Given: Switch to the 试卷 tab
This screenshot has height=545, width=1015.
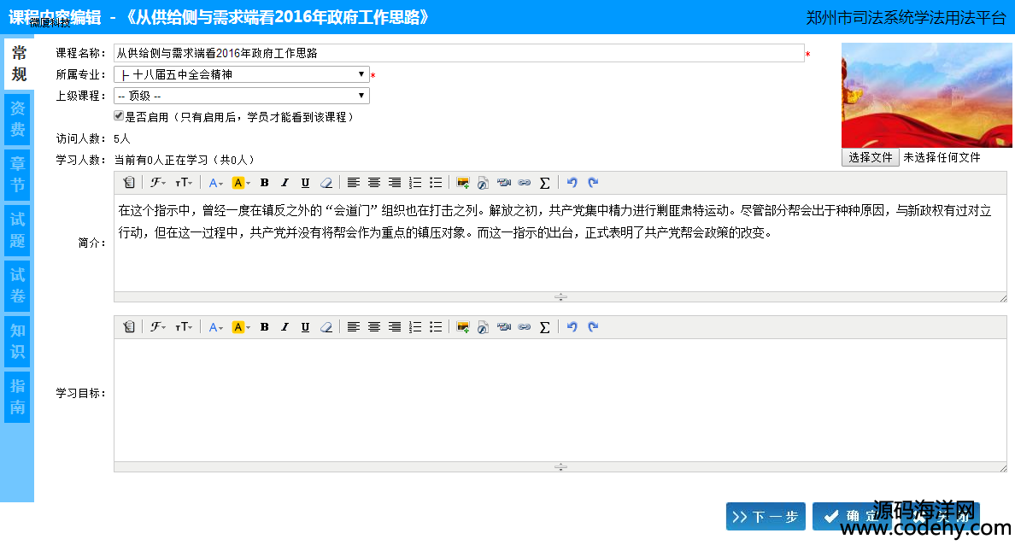Looking at the screenshot, I should tap(17, 285).
